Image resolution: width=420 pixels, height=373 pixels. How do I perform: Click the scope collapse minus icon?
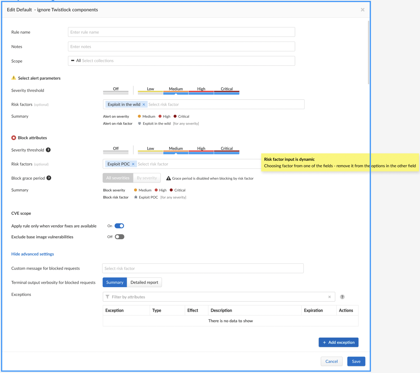[73, 61]
